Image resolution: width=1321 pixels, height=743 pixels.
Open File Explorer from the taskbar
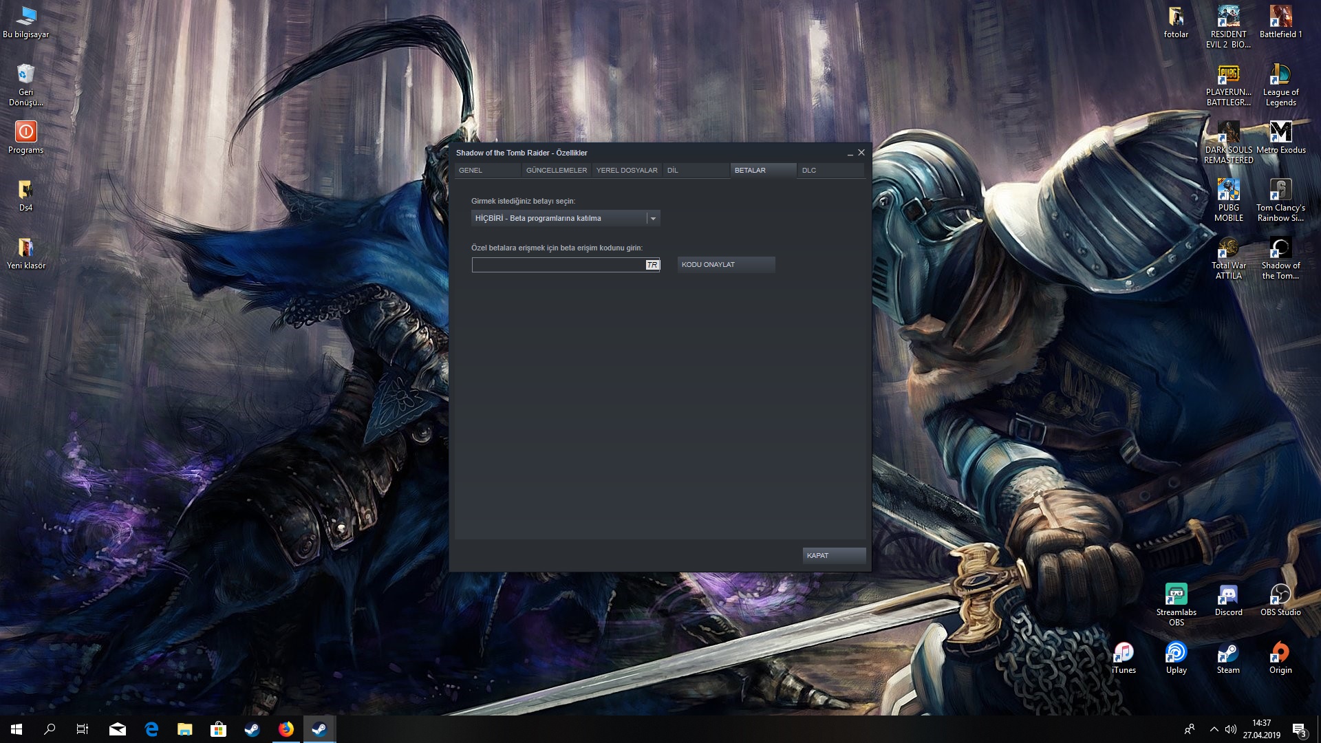[x=185, y=729]
